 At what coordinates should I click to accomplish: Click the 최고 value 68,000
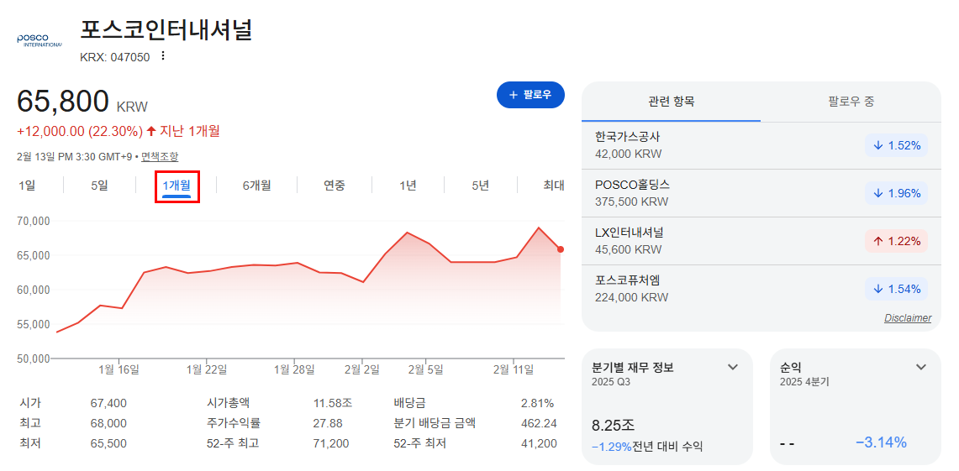point(108,423)
